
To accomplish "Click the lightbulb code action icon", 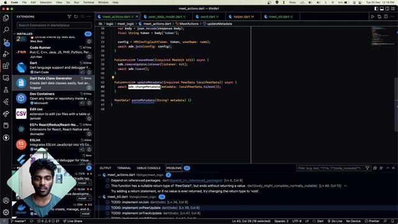I will 113,78.
